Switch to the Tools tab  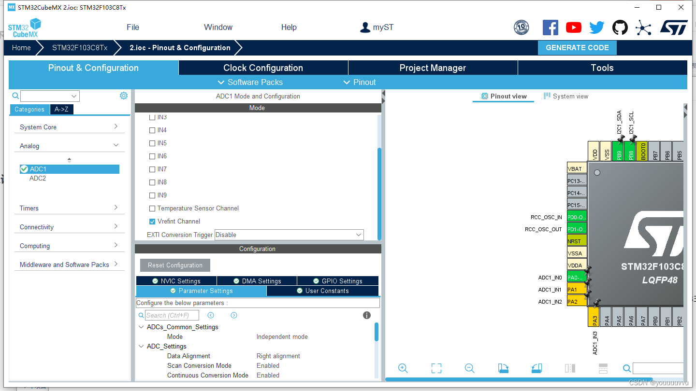tap(602, 68)
